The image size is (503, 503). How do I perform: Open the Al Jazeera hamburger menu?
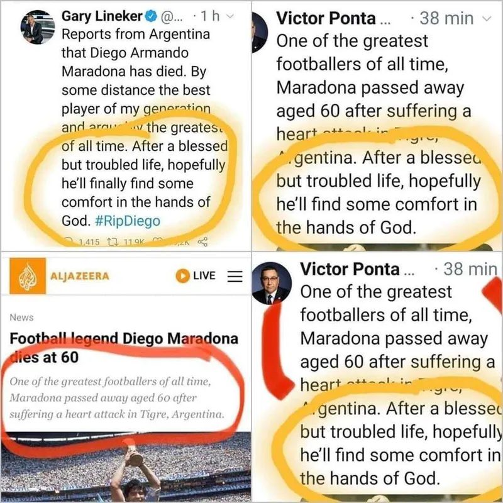click(234, 275)
